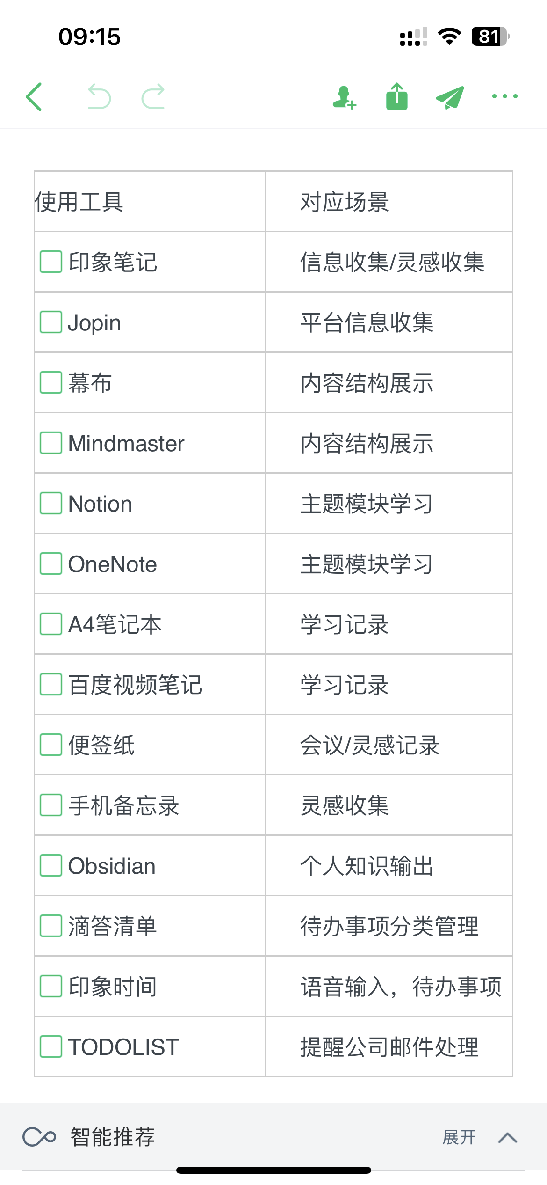The image size is (547, 1185).
Task: Check the 印象笔记 checkbox
Action: click(51, 262)
